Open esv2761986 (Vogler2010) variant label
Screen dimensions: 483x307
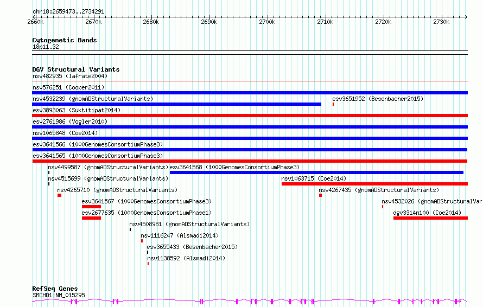tap(70, 121)
